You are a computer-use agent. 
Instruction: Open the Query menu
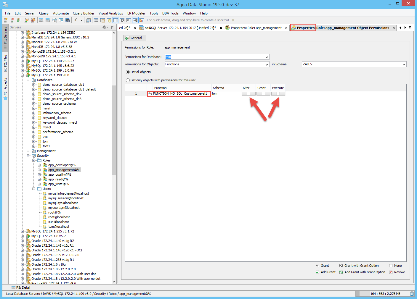coord(44,13)
